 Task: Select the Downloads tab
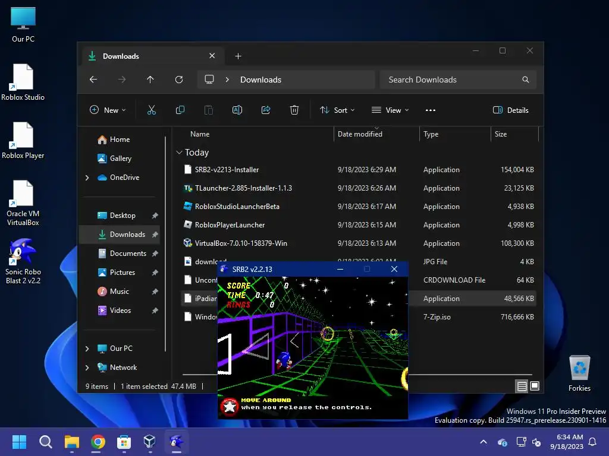coord(153,56)
